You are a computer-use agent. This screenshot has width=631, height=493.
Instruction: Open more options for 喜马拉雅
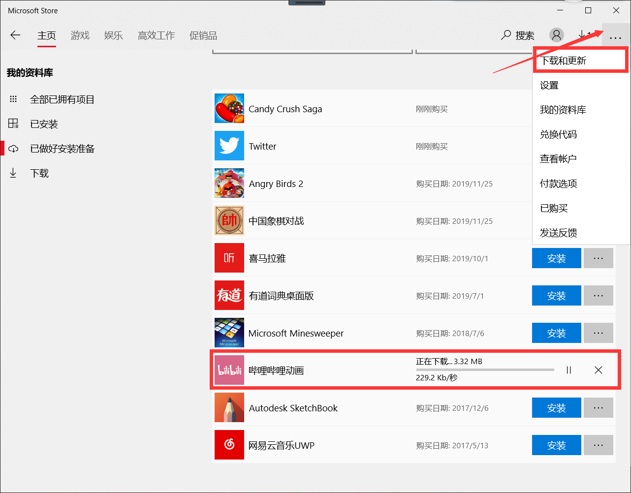(x=599, y=258)
